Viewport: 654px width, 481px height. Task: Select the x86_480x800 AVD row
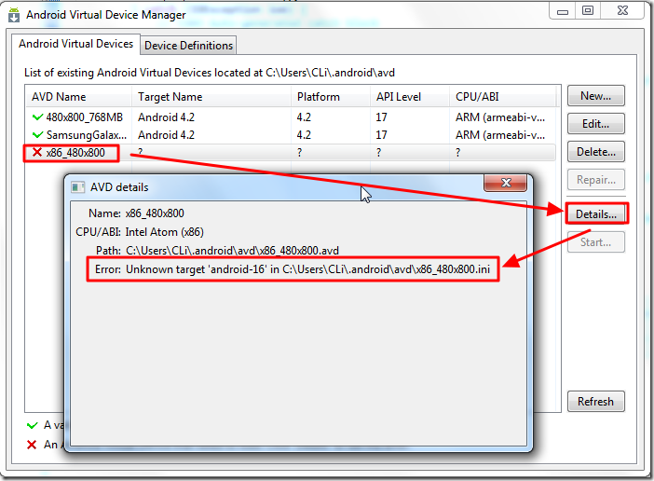point(291,153)
